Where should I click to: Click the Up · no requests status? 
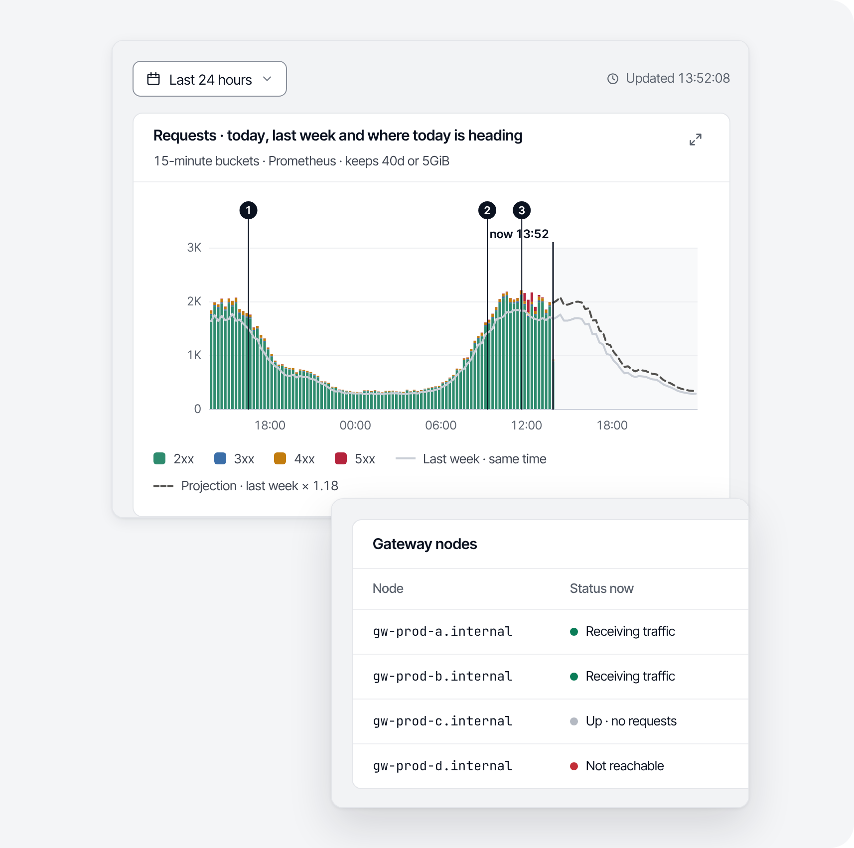tap(623, 721)
